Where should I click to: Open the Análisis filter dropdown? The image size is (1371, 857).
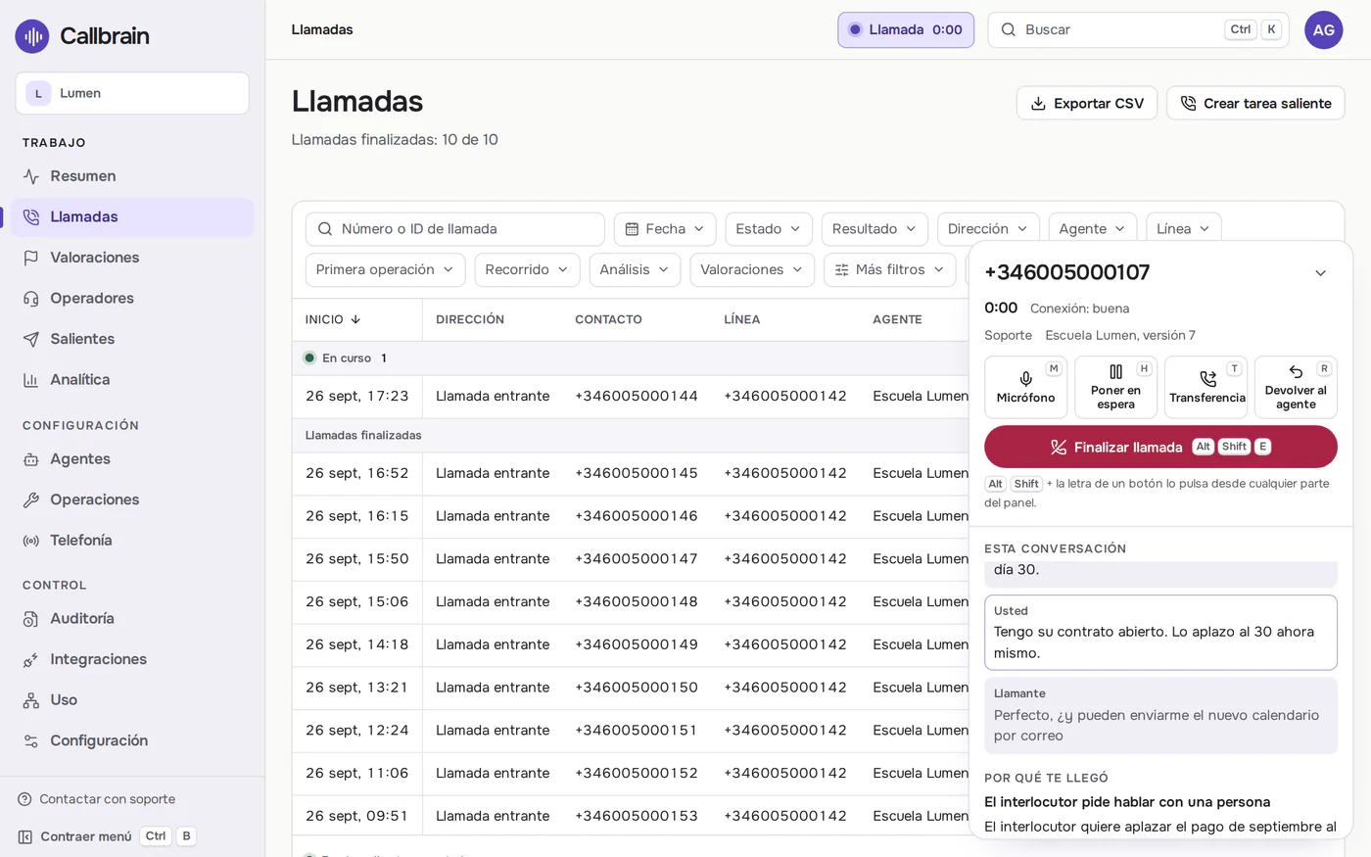tap(635, 270)
